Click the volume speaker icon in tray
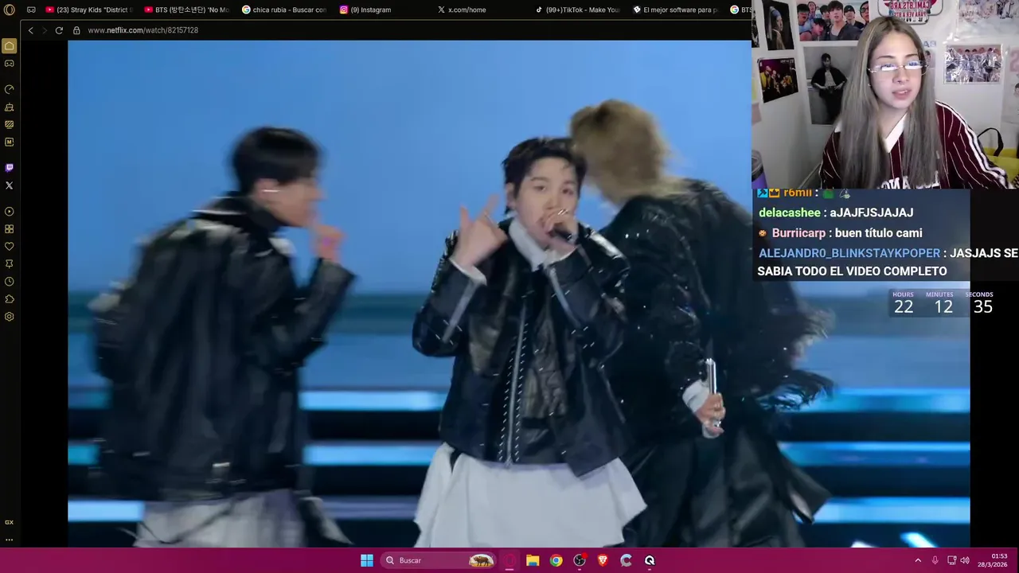The height and width of the screenshot is (573, 1019). 965,560
